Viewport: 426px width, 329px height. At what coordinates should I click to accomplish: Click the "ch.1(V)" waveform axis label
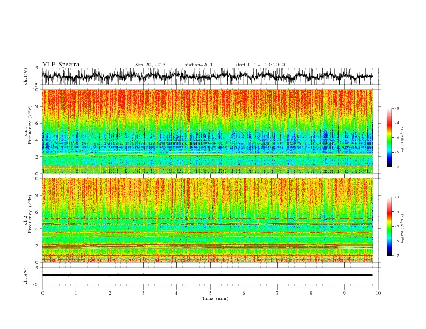coord(26,76)
